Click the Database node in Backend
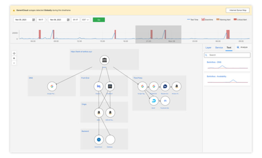262x158 pixels. click(110, 140)
